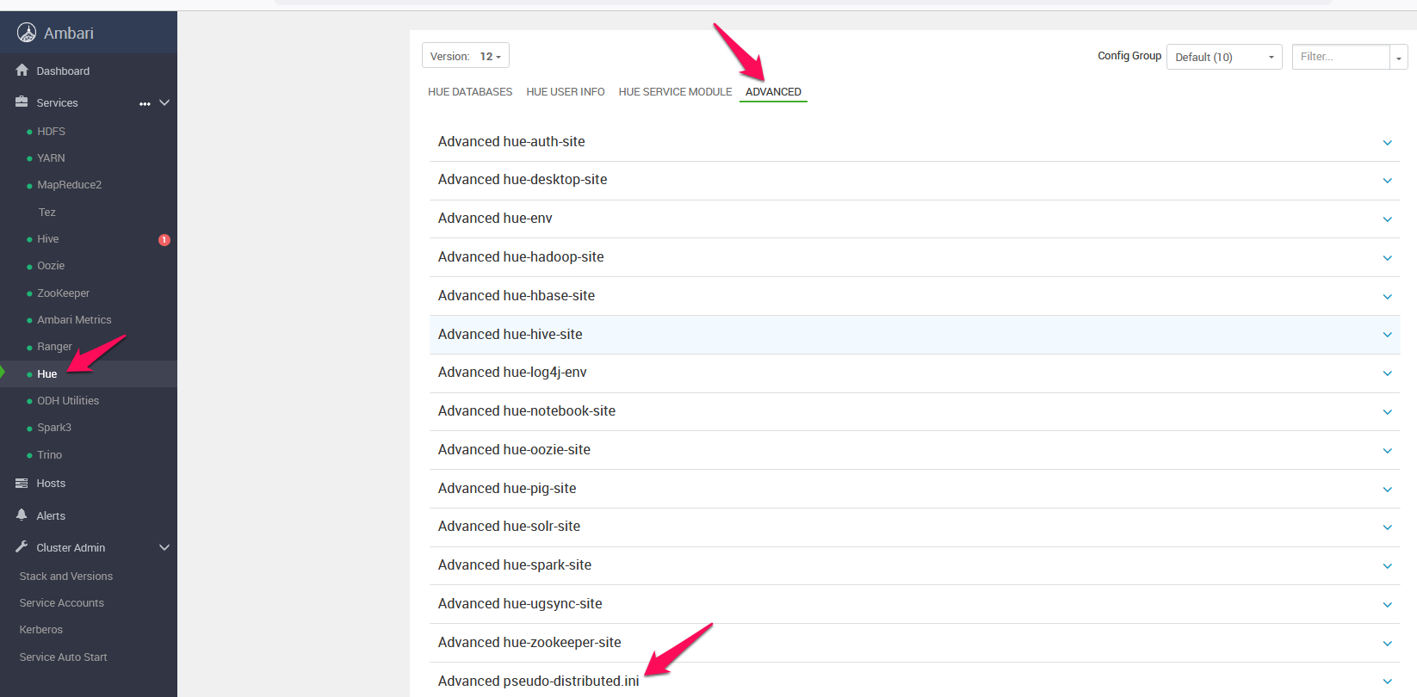
Task: Click the Cluster Admin wrench icon
Action: (x=22, y=547)
